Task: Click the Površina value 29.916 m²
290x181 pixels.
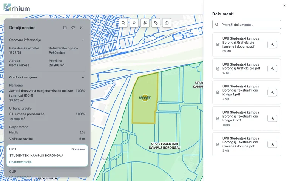Action: (56, 65)
